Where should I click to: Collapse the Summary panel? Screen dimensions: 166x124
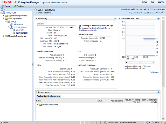[x=37, y=19]
